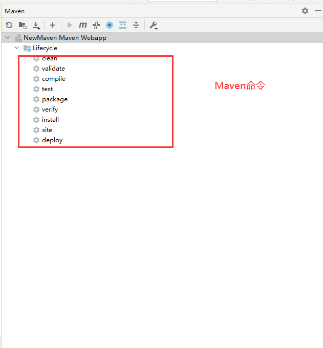Click gear icon beside test
323x348 pixels.
tap(36, 89)
